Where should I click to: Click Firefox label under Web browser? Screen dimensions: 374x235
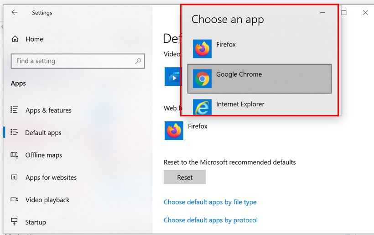(198, 126)
